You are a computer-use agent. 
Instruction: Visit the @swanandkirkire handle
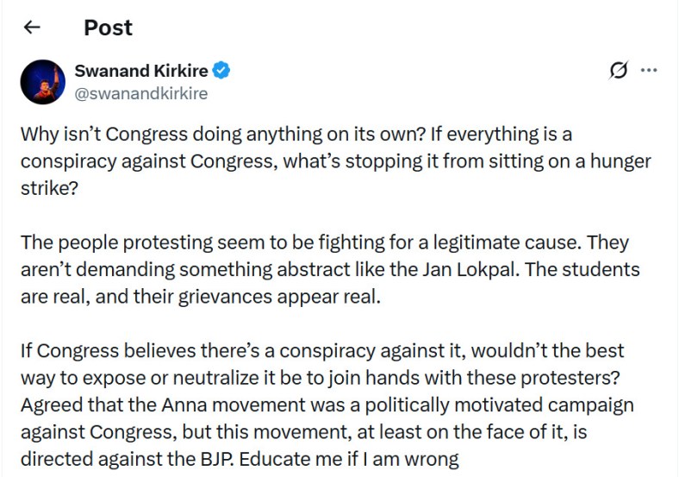click(141, 94)
